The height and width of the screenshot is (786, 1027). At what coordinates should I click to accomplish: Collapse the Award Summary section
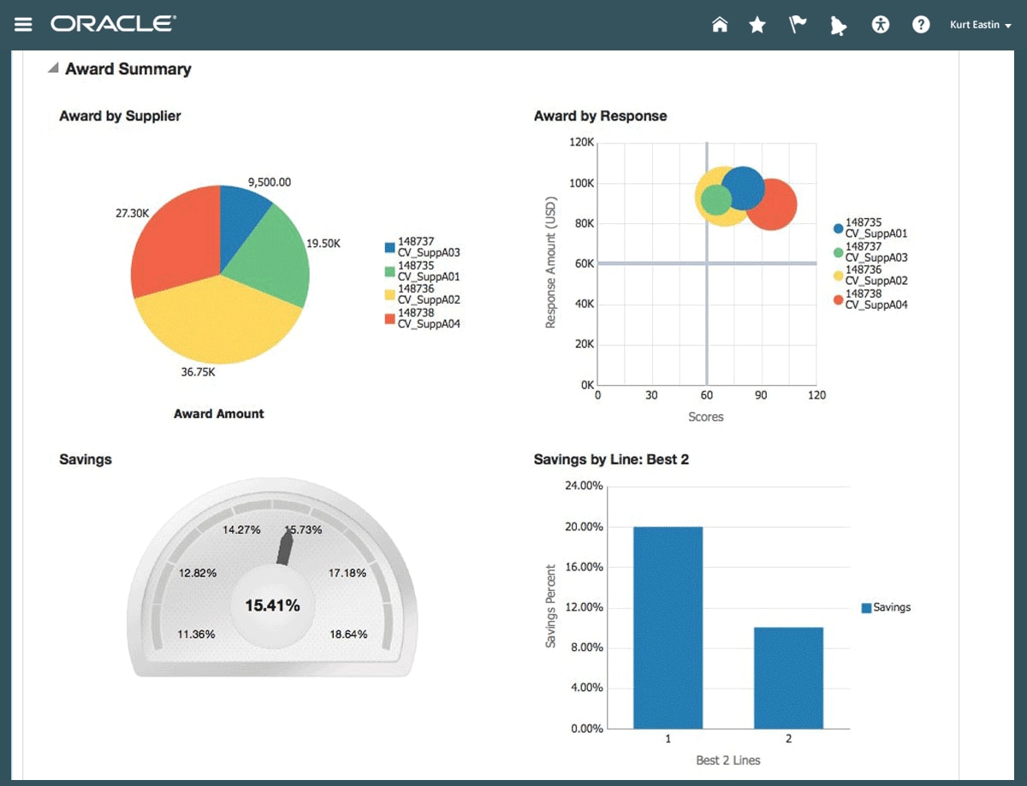click(53, 68)
